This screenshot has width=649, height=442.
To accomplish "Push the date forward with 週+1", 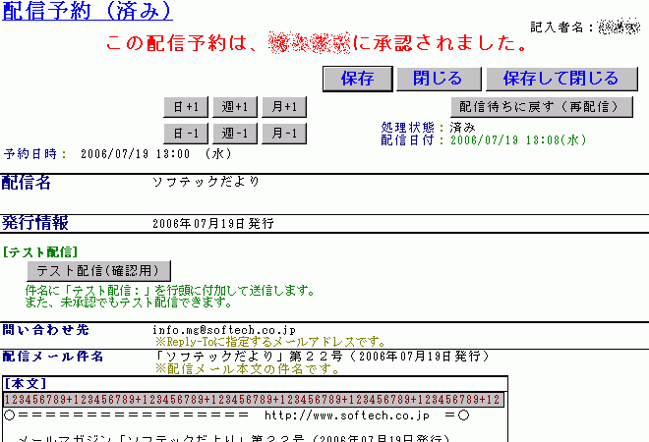I will click(x=236, y=107).
